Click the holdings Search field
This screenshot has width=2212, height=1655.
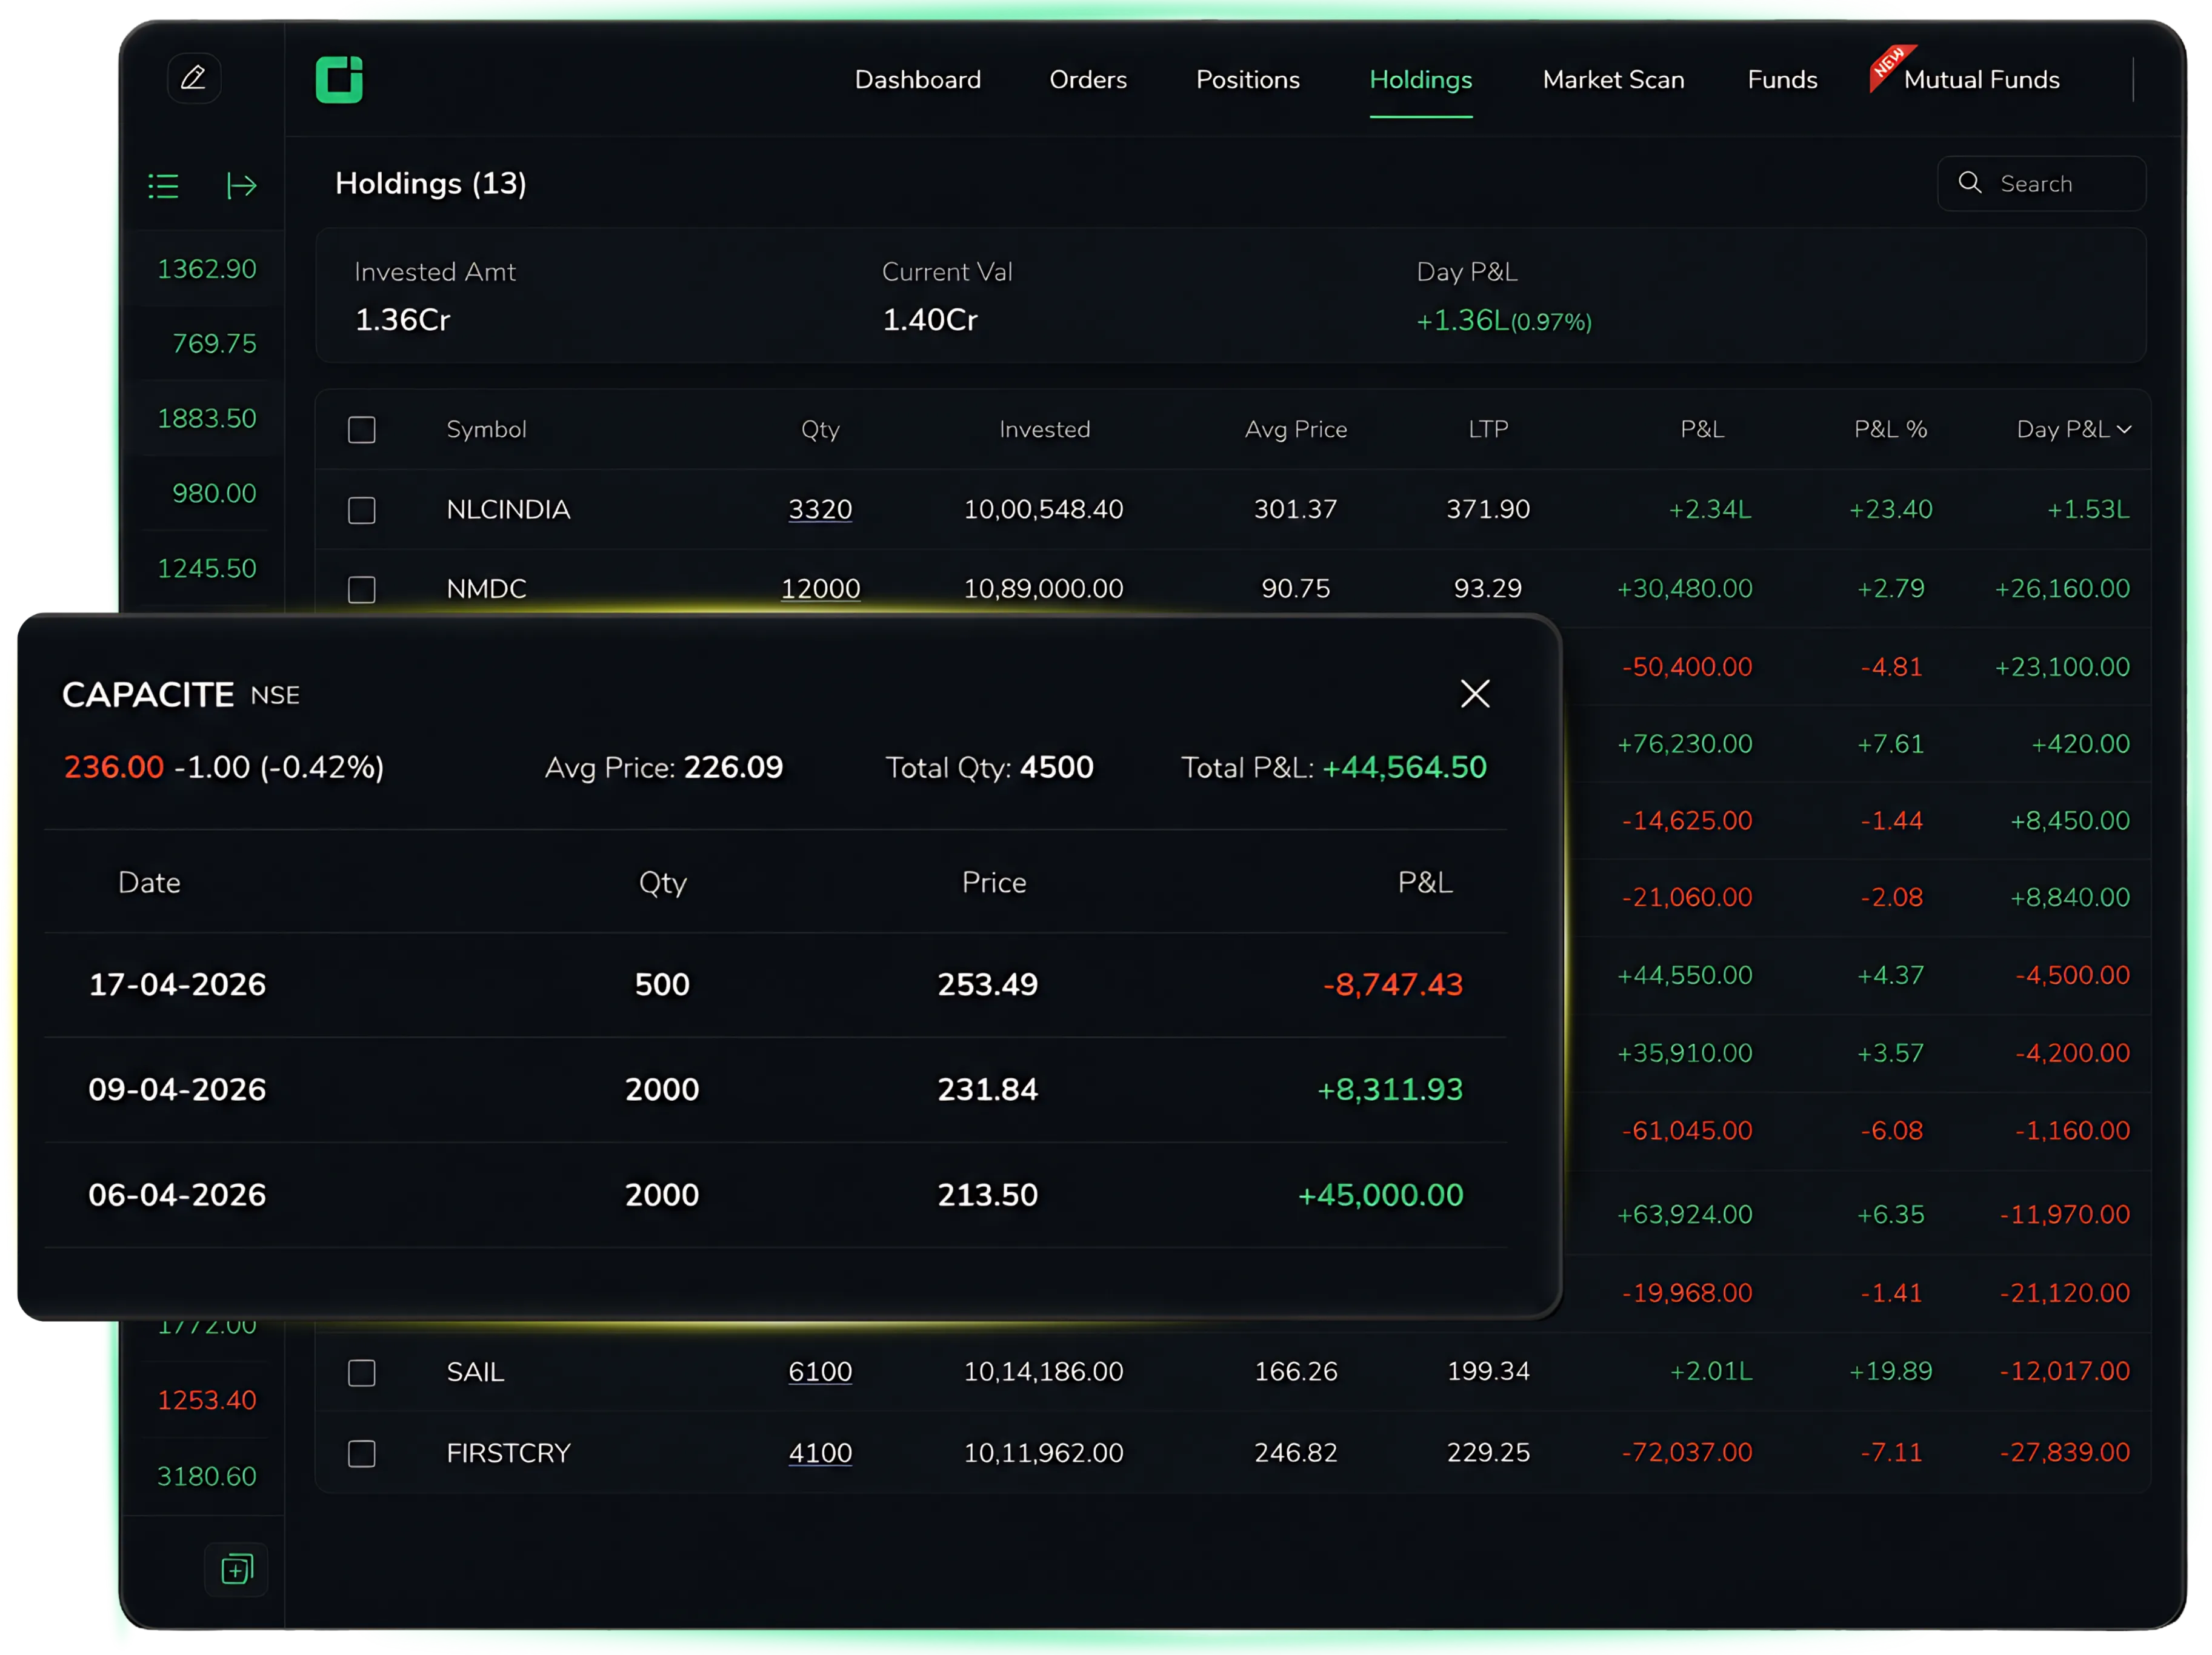(2041, 183)
